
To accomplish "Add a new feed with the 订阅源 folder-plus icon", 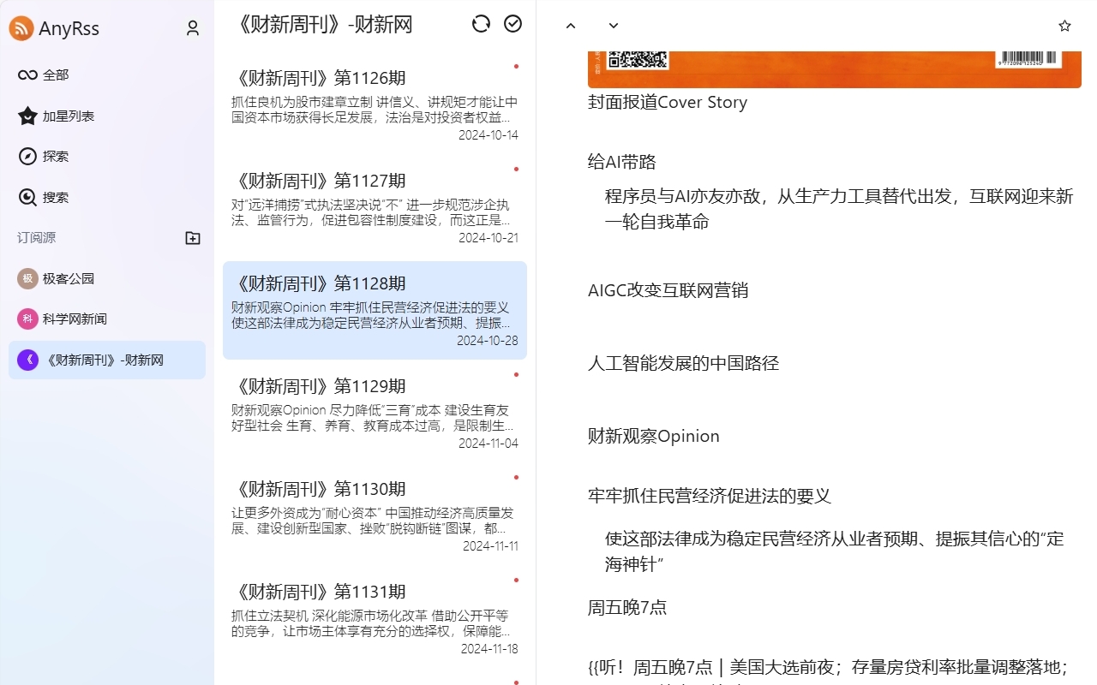I will (x=193, y=238).
